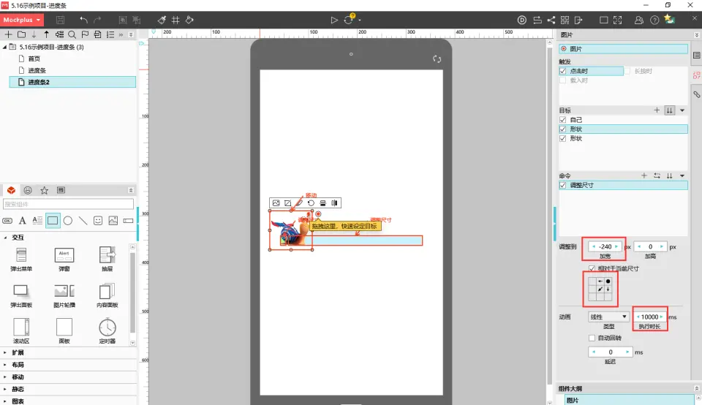Select the circle shape component
Image resolution: width=702 pixels, height=405 pixels.
68,220
